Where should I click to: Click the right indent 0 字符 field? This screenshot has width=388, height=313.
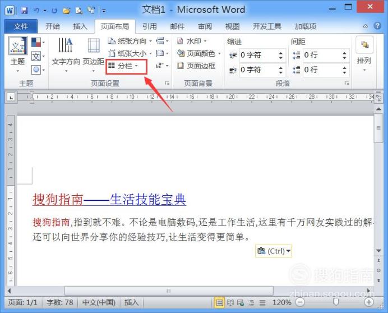pyautogui.click(x=258, y=70)
